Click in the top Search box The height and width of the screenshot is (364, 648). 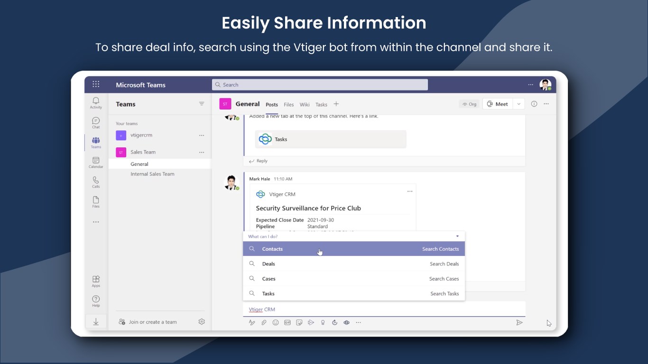(320, 85)
